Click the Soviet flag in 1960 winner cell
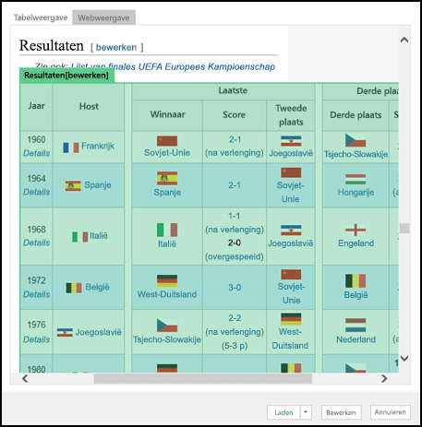The image size is (422, 427). pos(167,141)
